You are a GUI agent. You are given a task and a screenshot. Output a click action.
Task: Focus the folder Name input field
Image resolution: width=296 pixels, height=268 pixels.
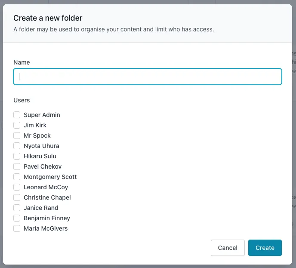pyautogui.click(x=148, y=77)
